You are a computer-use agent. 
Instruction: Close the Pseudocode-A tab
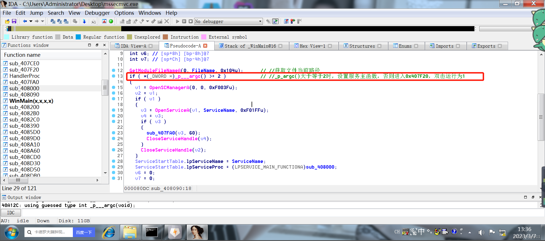(205, 46)
